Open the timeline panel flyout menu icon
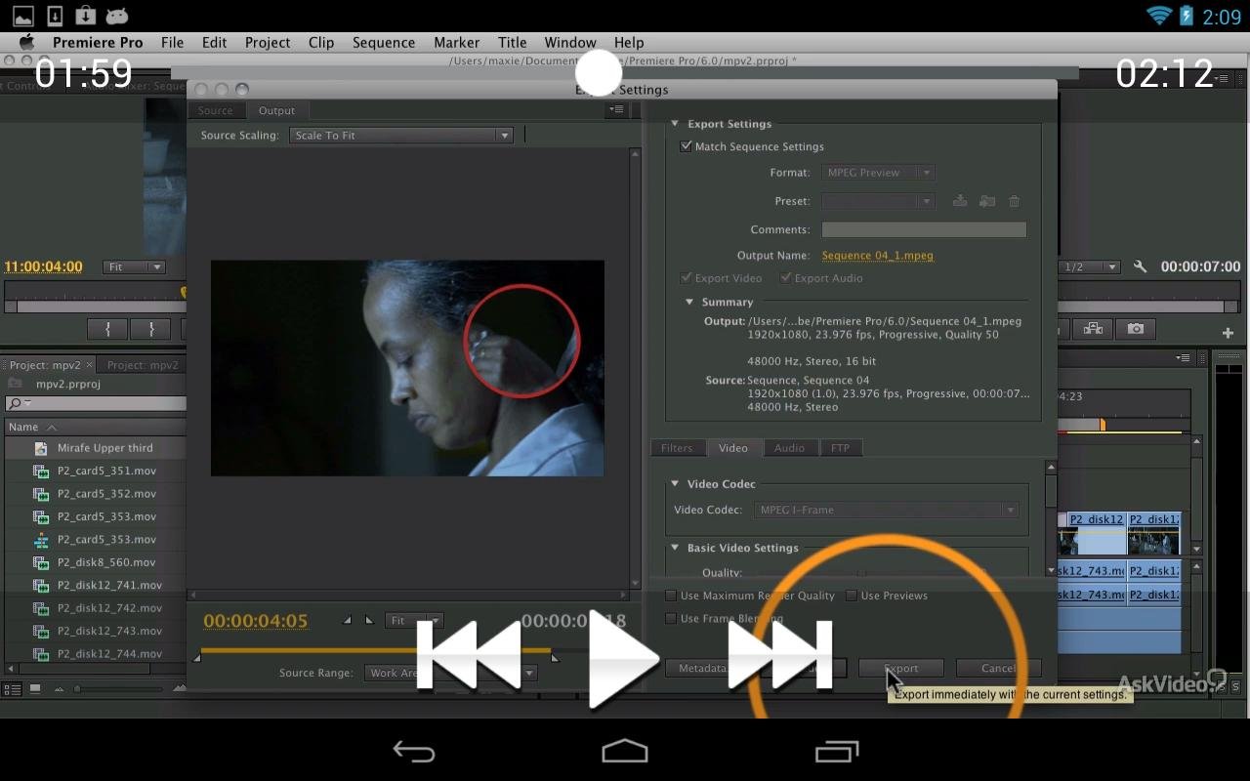The width and height of the screenshot is (1250, 781). click(x=1185, y=358)
